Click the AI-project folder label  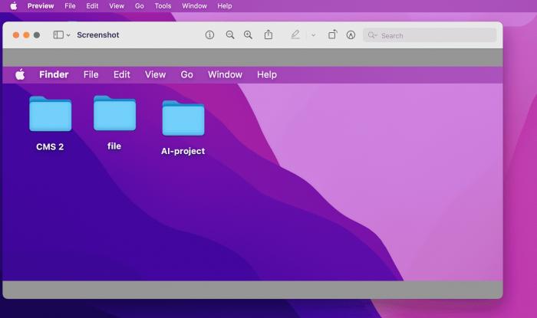pos(183,151)
